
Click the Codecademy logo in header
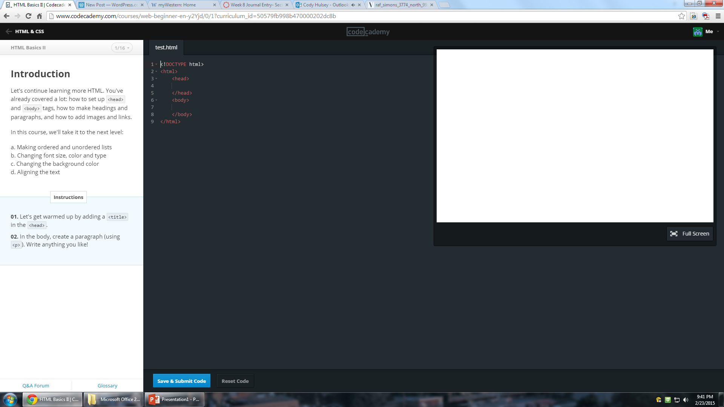(368, 32)
